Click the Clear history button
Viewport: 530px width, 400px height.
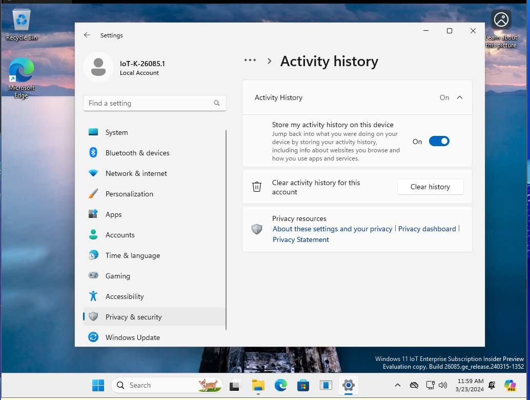click(x=430, y=187)
